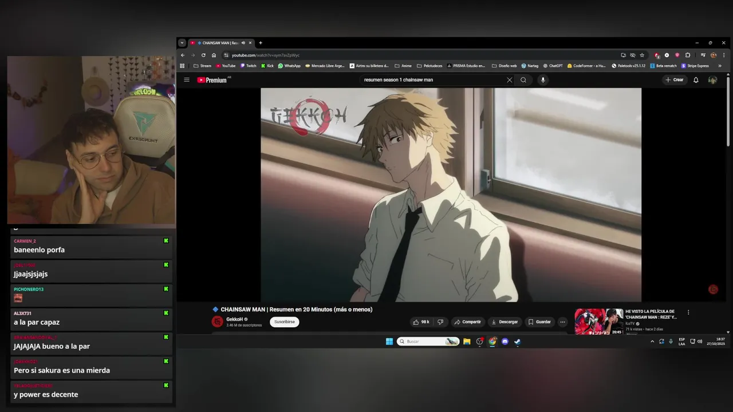Image resolution: width=733 pixels, height=412 pixels.
Task: Show hidden bookmarks with double chevron
Action: pyautogui.click(x=720, y=66)
